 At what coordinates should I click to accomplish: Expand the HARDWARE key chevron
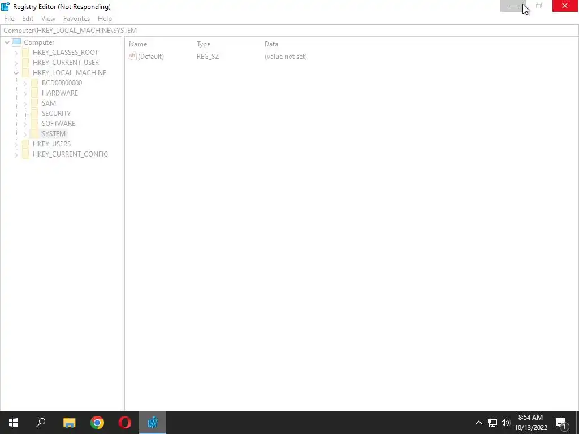[25, 93]
